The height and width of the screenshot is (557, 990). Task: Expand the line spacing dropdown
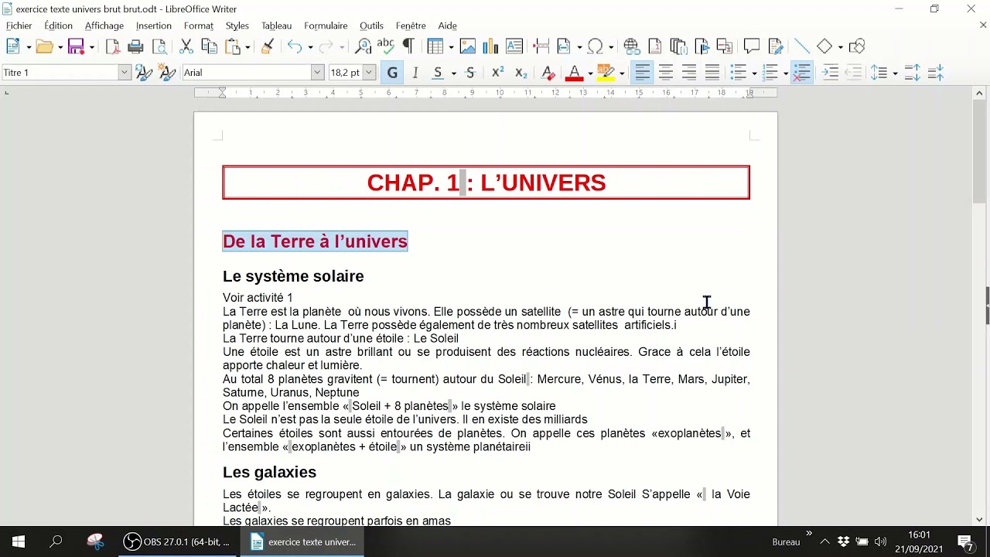(895, 73)
